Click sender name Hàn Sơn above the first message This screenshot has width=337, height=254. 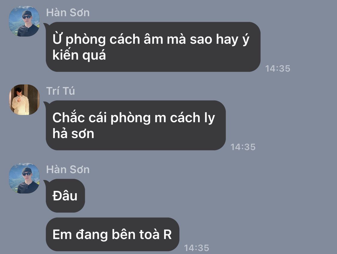68,13
